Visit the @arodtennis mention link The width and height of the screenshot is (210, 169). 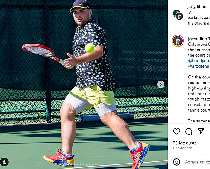pos(199,66)
